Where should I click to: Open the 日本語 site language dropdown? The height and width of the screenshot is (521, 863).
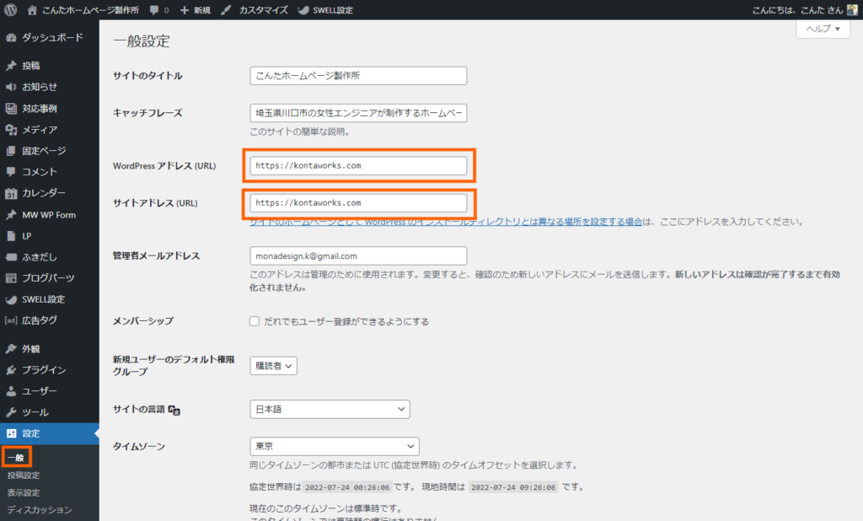pos(330,409)
